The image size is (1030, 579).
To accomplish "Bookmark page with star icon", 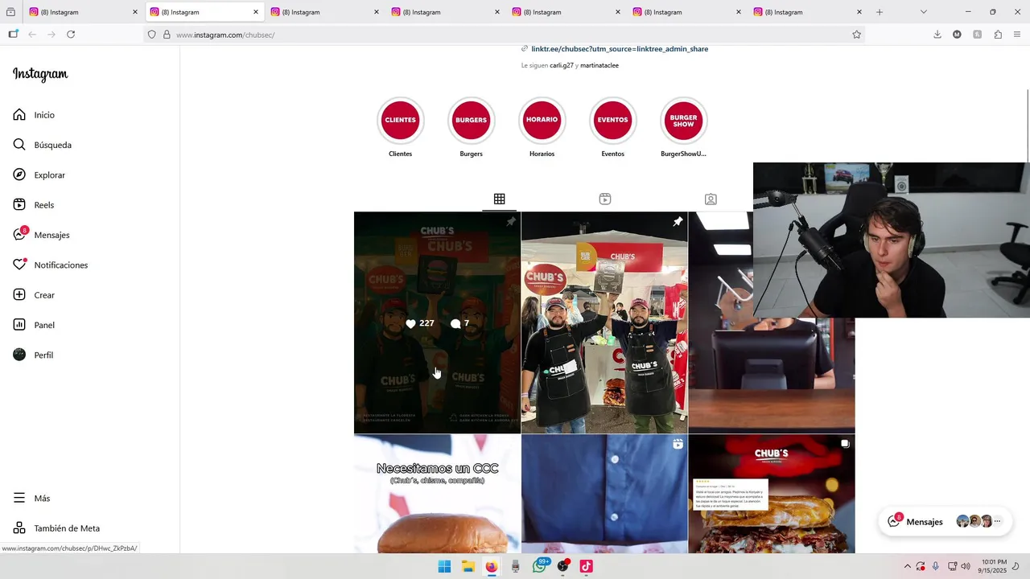I will tap(856, 35).
